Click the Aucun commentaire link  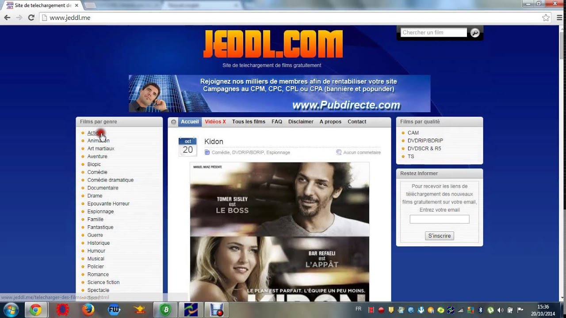[x=362, y=152]
